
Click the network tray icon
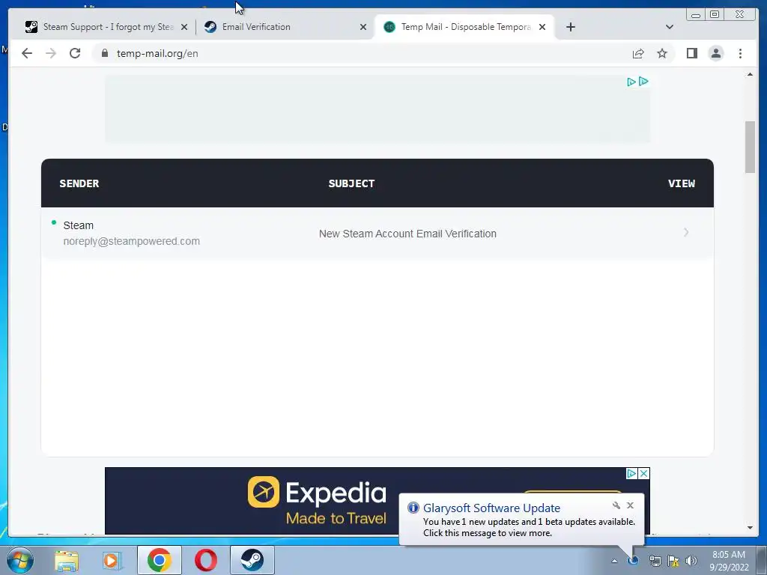coord(655,561)
